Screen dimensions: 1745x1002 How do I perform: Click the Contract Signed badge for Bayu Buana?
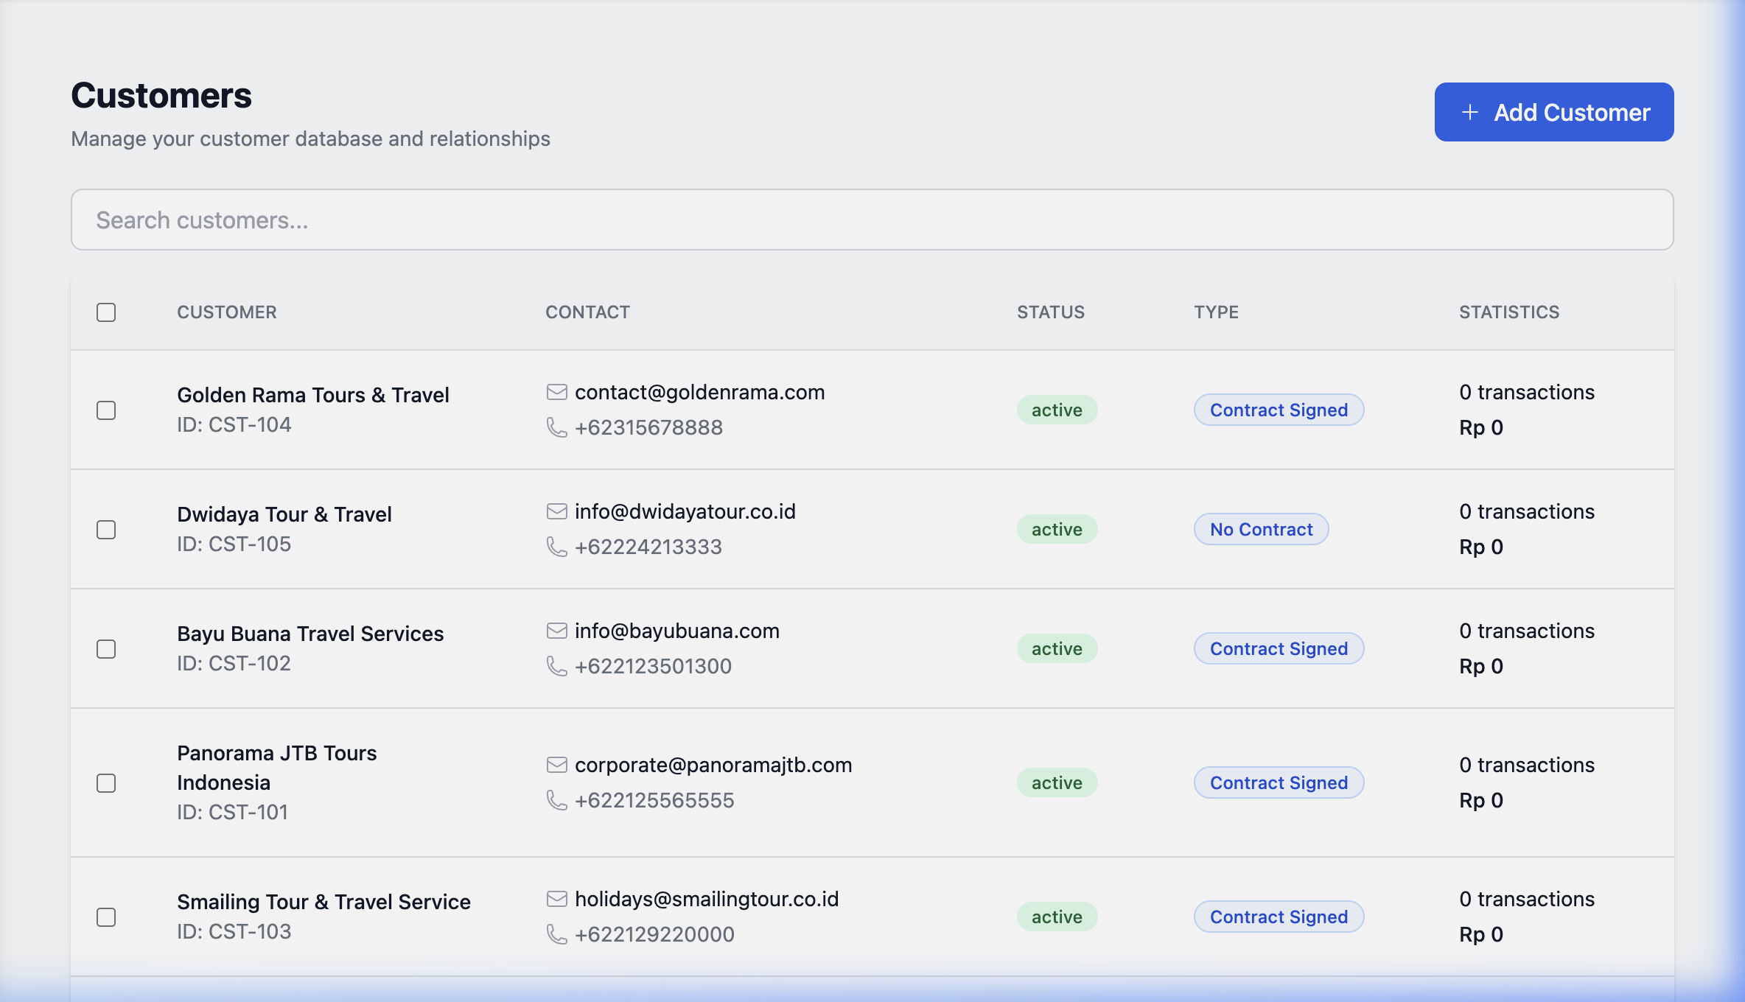pyautogui.click(x=1279, y=648)
